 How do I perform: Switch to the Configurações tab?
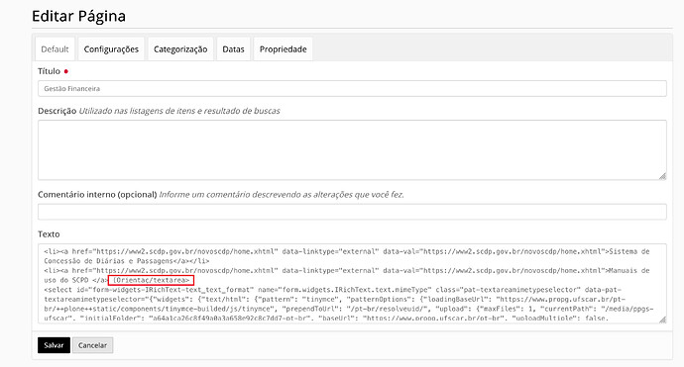click(111, 49)
